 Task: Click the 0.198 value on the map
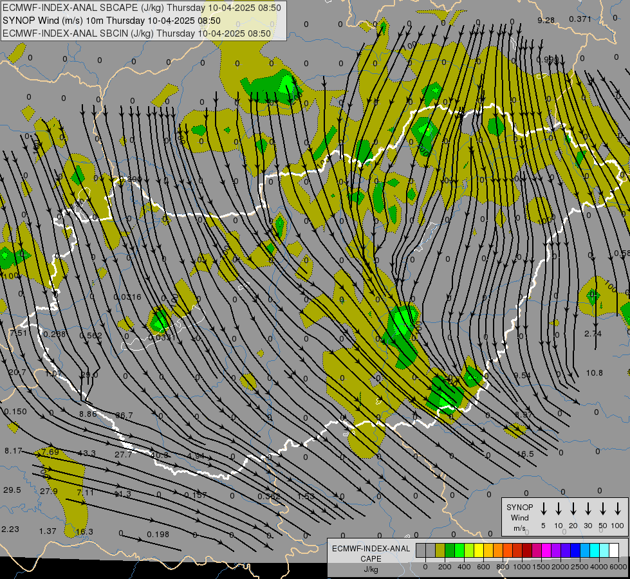point(158,534)
